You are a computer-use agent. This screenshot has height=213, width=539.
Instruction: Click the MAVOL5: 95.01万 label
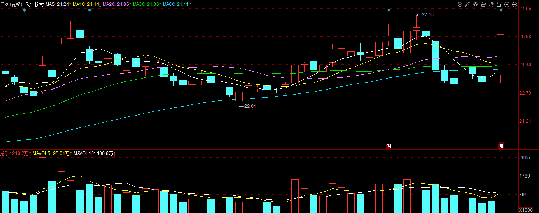tap(52, 154)
